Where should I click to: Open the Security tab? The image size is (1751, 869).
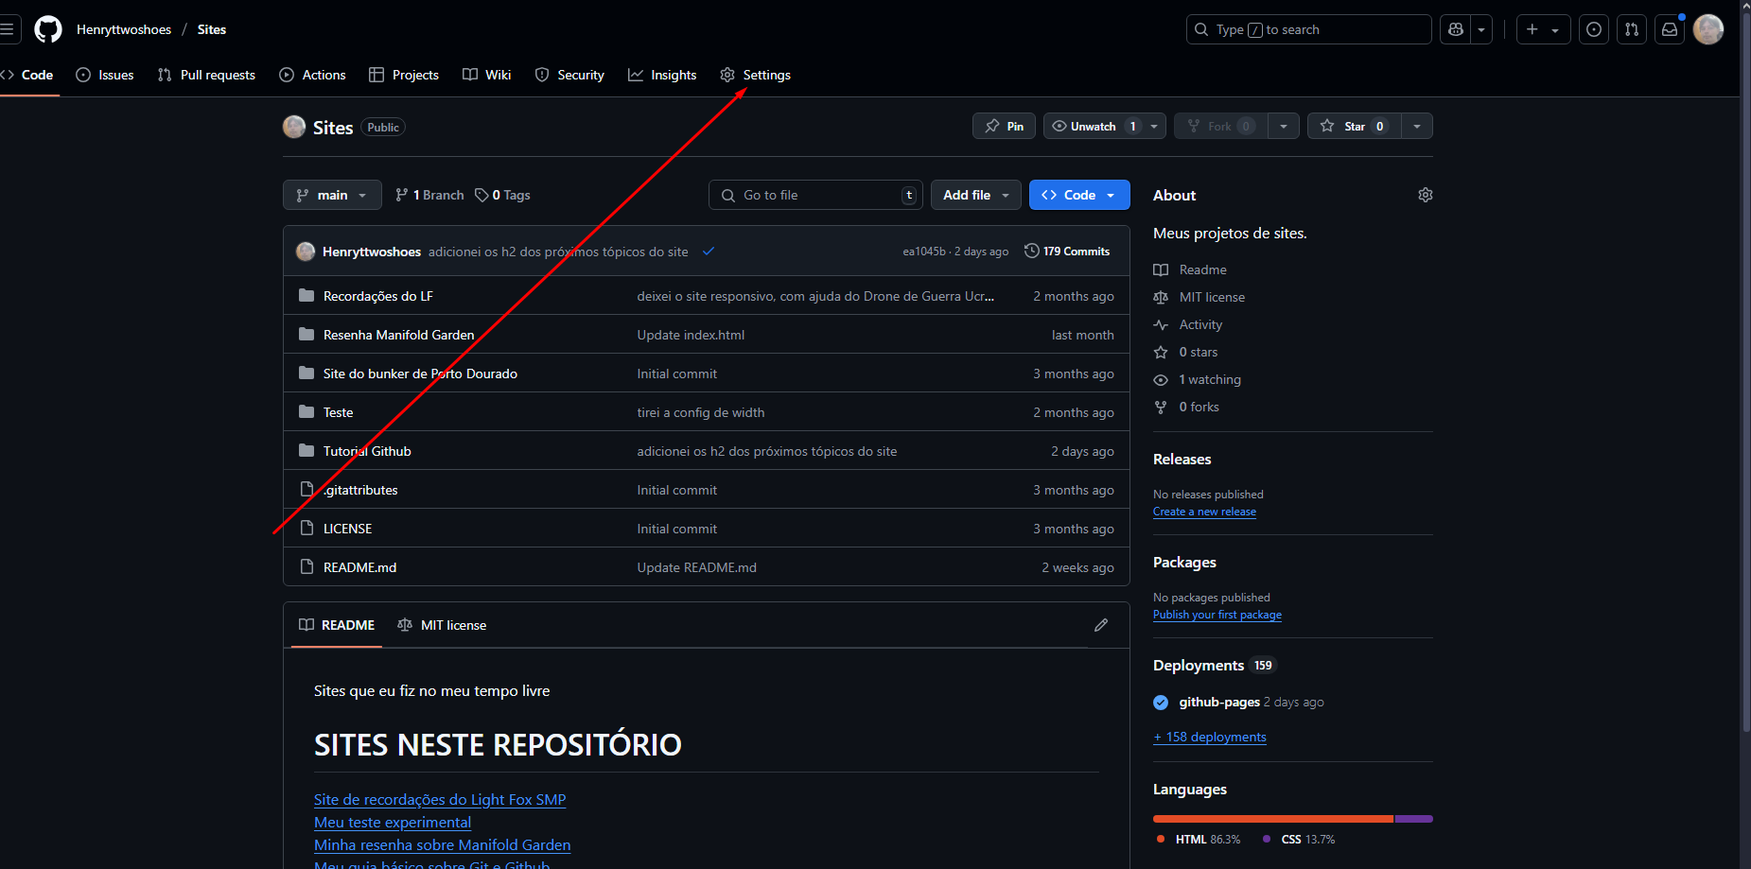(569, 75)
